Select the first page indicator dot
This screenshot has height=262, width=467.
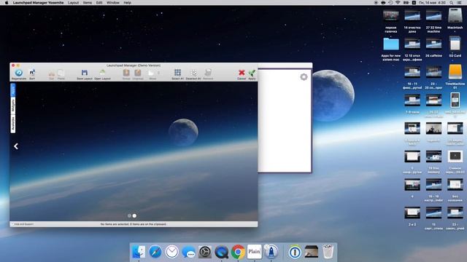pyautogui.click(x=129, y=215)
